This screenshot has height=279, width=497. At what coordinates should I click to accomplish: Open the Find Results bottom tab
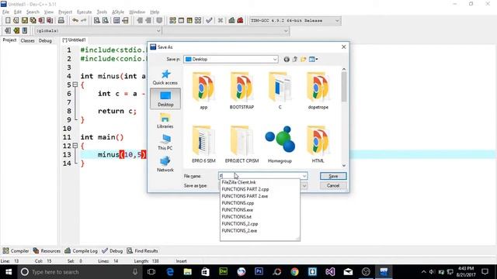143,251
